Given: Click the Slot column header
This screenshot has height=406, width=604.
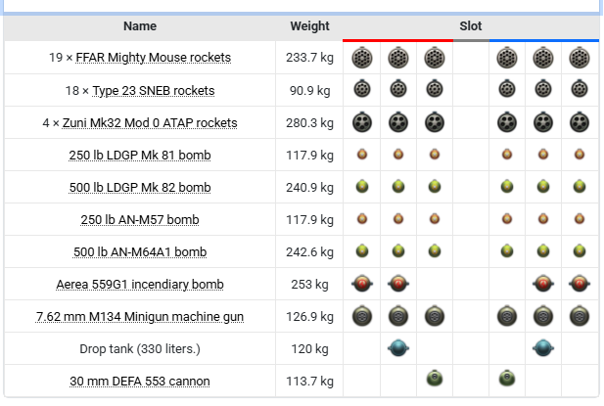Looking at the screenshot, I should (x=470, y=26).
